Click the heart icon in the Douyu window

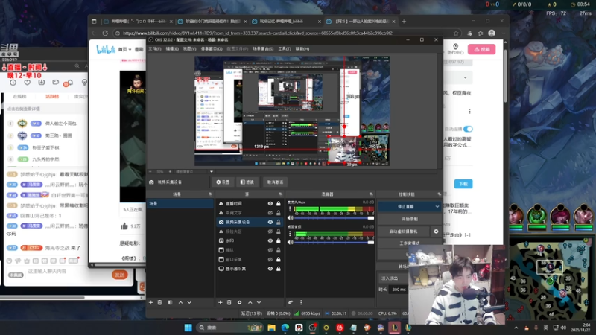pyautogui.click(x=27, y=83)
